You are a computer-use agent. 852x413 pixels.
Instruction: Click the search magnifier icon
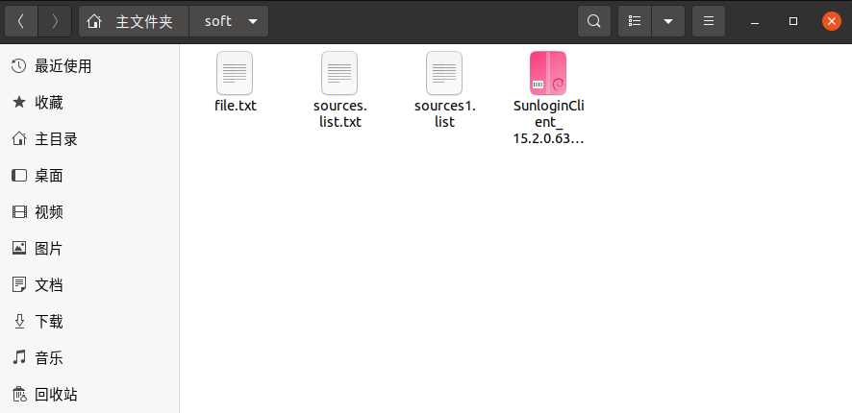pos(594,21)
